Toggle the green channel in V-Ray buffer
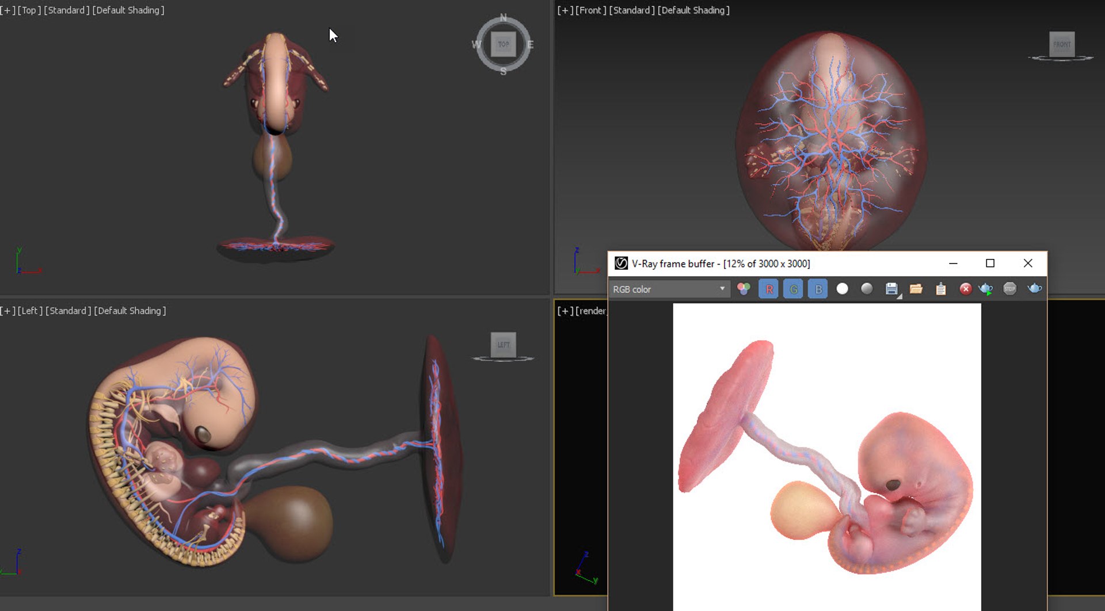Image resolution: width=1105 pixels, height=611 pixels. 793,289
